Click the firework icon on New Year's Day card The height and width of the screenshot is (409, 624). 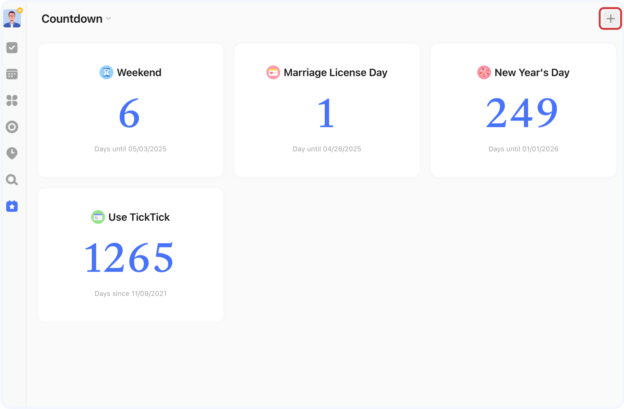click(x=484, y=72)
